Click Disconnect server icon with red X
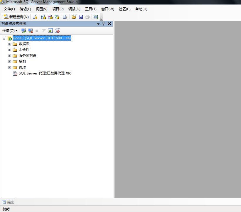Screen dimensions: 241x212 coord(31,31)
